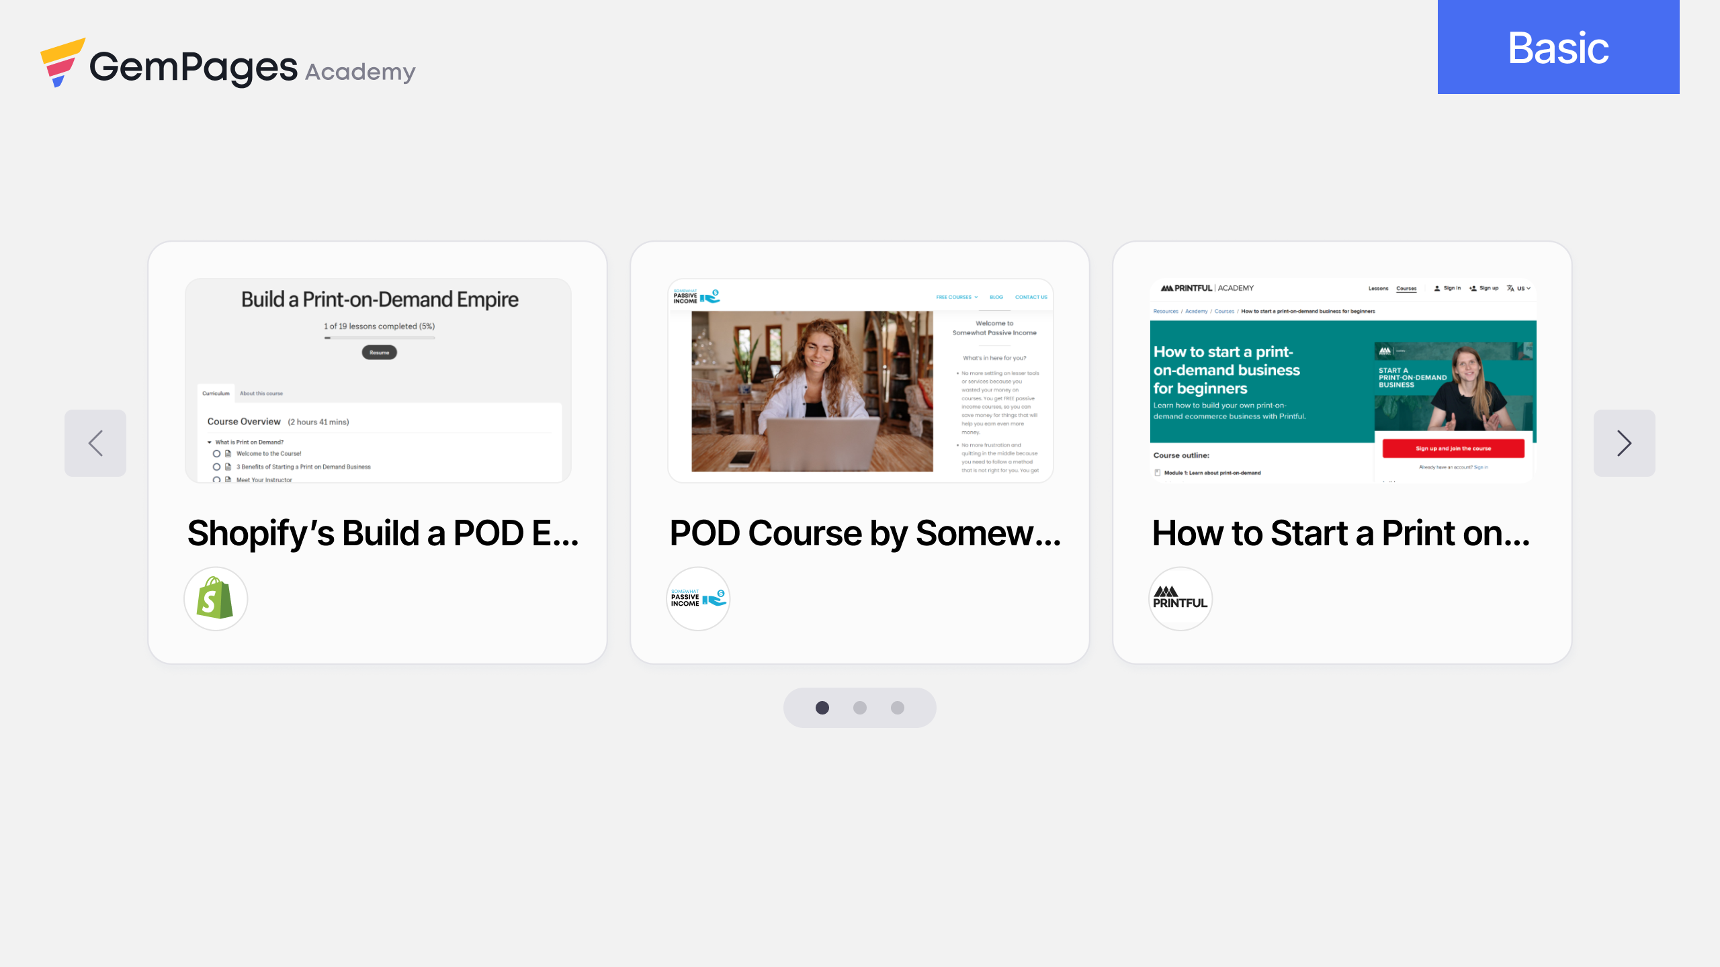
Task: Click the GemPages Academy logo
Action: pos(228,64)
